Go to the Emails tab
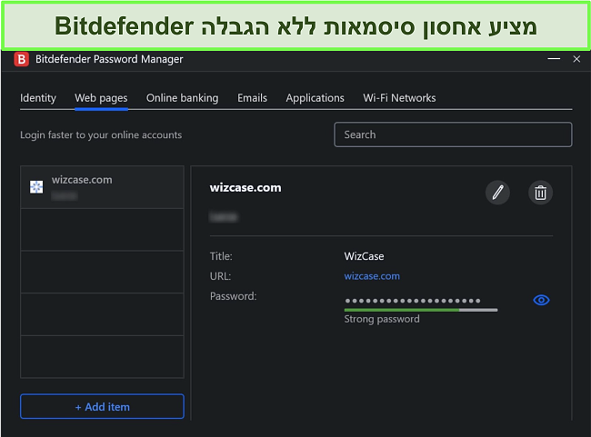Viewport: 591px width, 437px height. (x=252, y=98)
